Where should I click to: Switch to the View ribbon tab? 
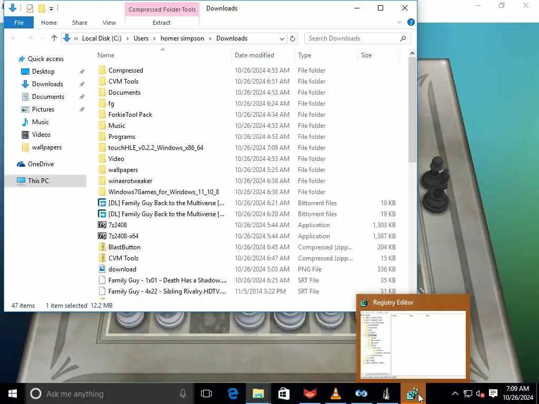click(x=109, y=23)
